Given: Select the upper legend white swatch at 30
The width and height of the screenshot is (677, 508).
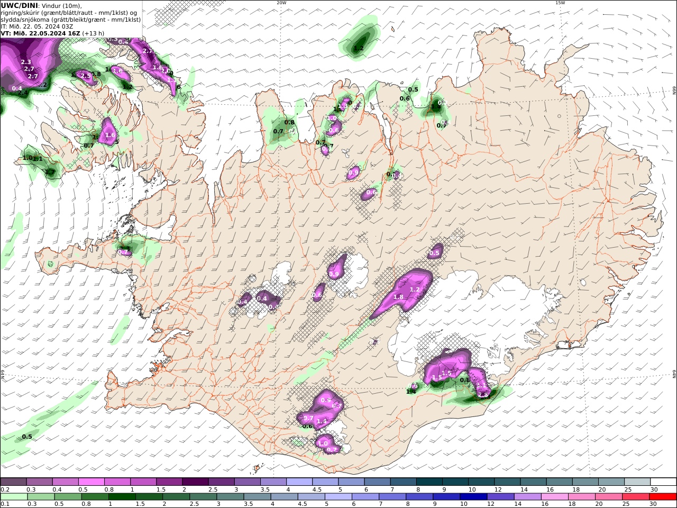Looking at the screenshot, I should pyautogui.click(x=662, y=482).
